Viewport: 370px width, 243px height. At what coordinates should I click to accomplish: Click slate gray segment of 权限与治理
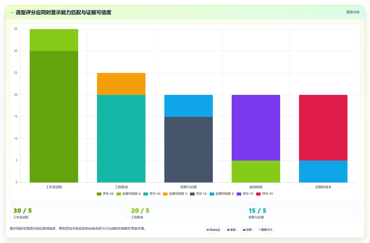[x=189, y=150]
